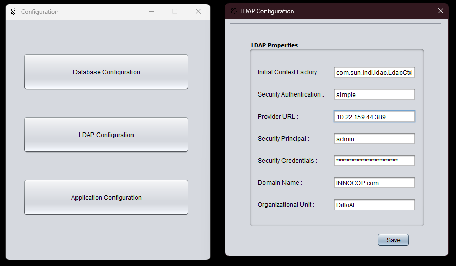Click the LDAP Properties group heading

tap(274, 45)
